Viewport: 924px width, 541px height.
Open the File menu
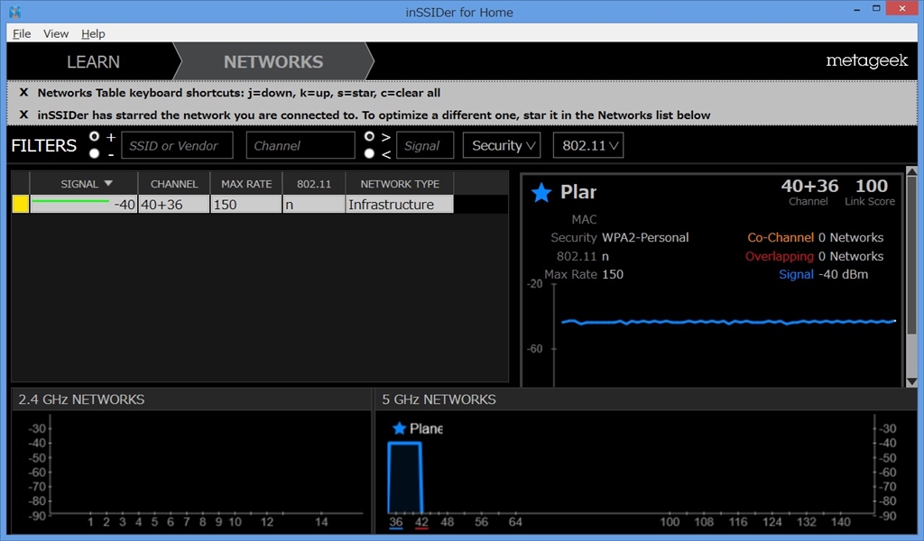tap(22, 33)
